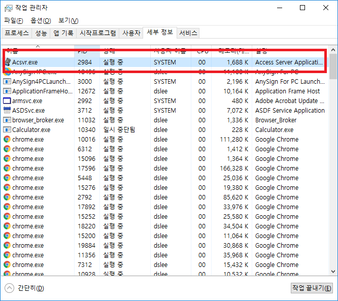
Task: Select the AnySign4PCLaunch... process name
Action: click(x=41, y=82)
